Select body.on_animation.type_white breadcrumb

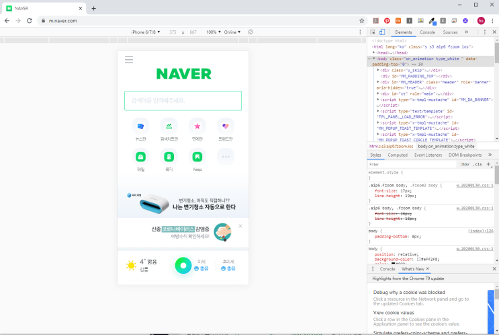tap(446, 146)
